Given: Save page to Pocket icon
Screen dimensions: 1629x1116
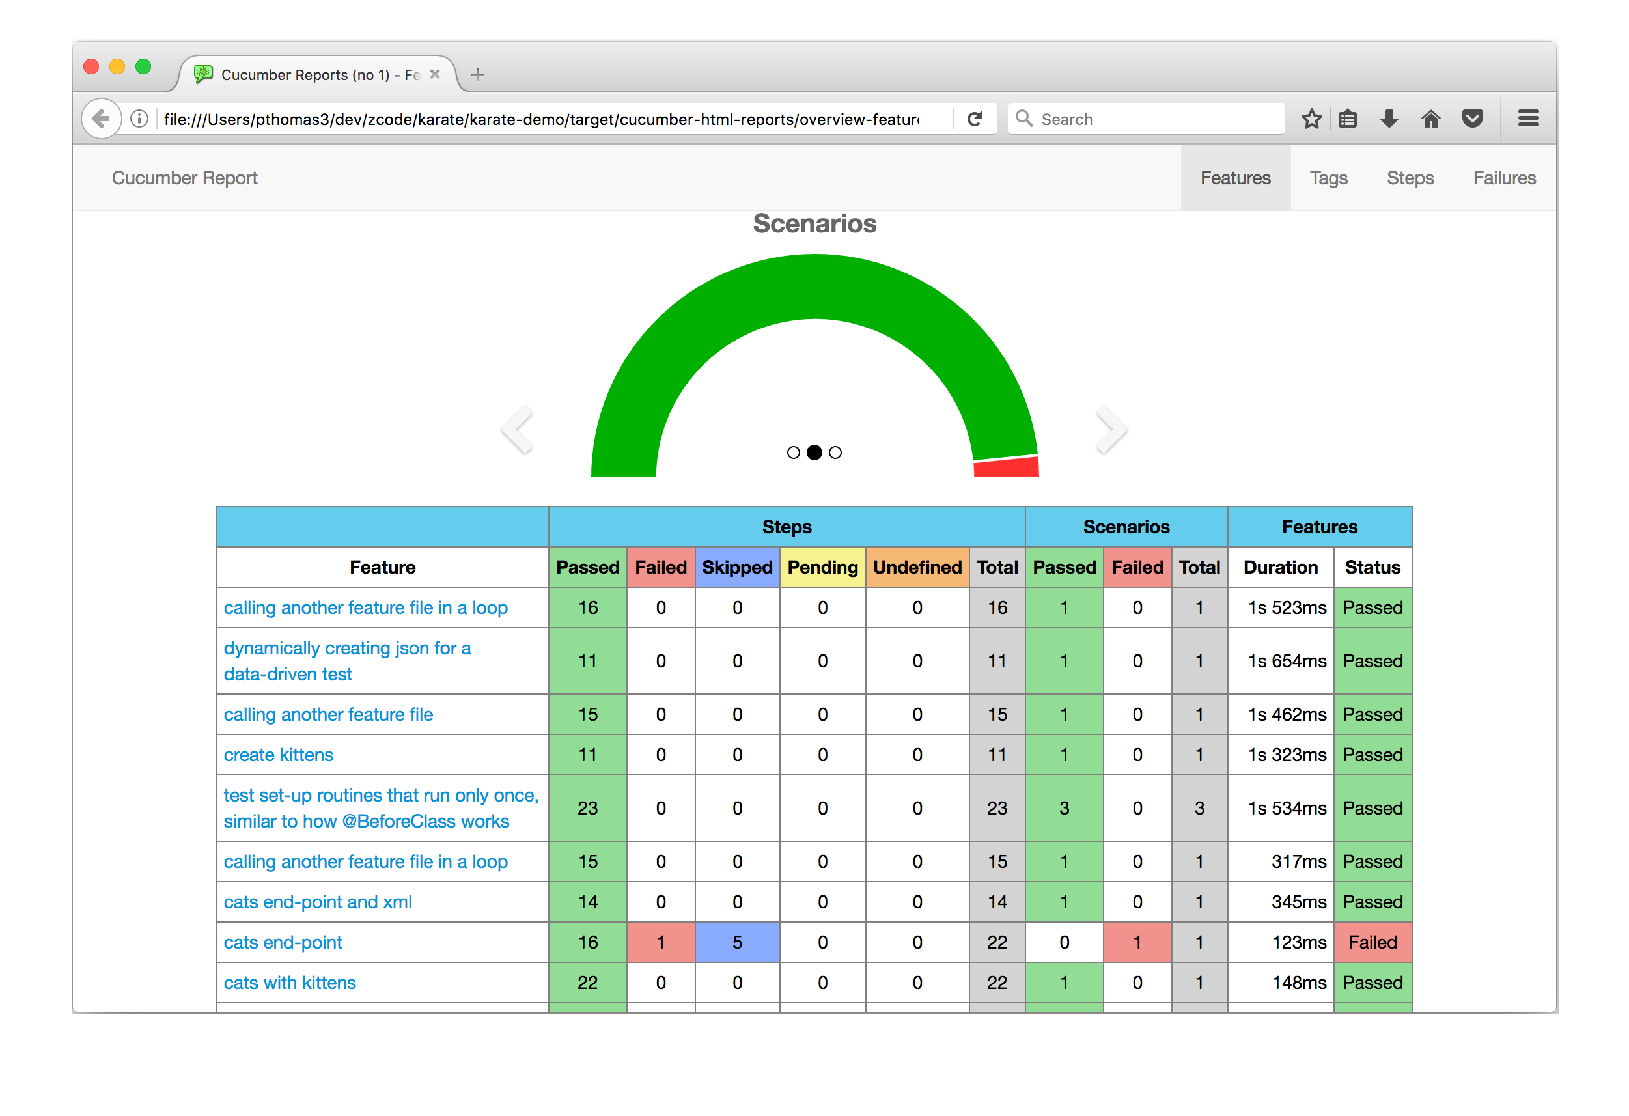Looking at the screenshot, I should (1472, 119).
